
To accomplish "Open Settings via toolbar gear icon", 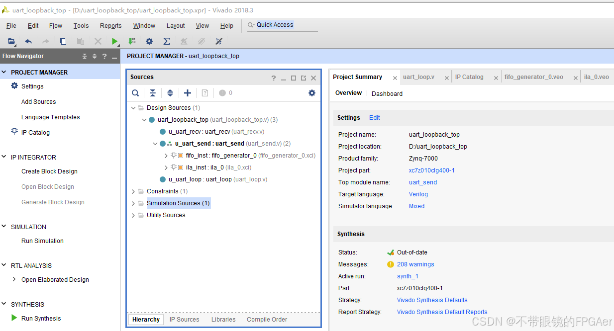I will 149,41.
